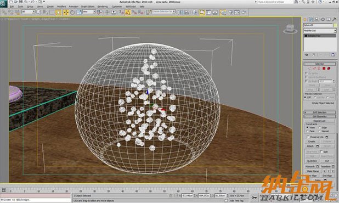Select the Face constraint radio
This screenshot has height=203, width=339.
point(307,131)
